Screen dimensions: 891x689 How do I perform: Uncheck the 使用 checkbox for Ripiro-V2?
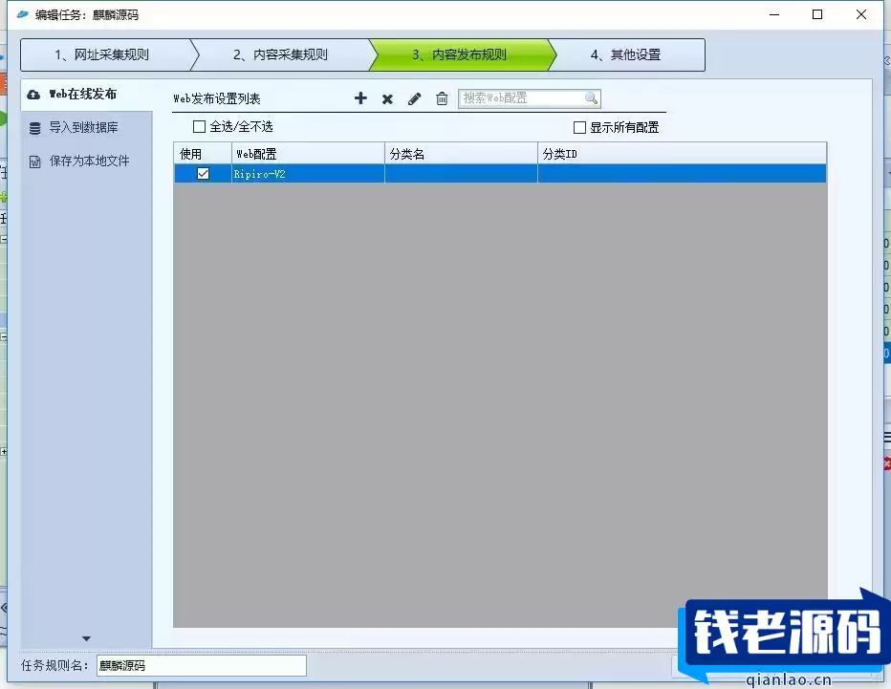click(x=203, y=173)
